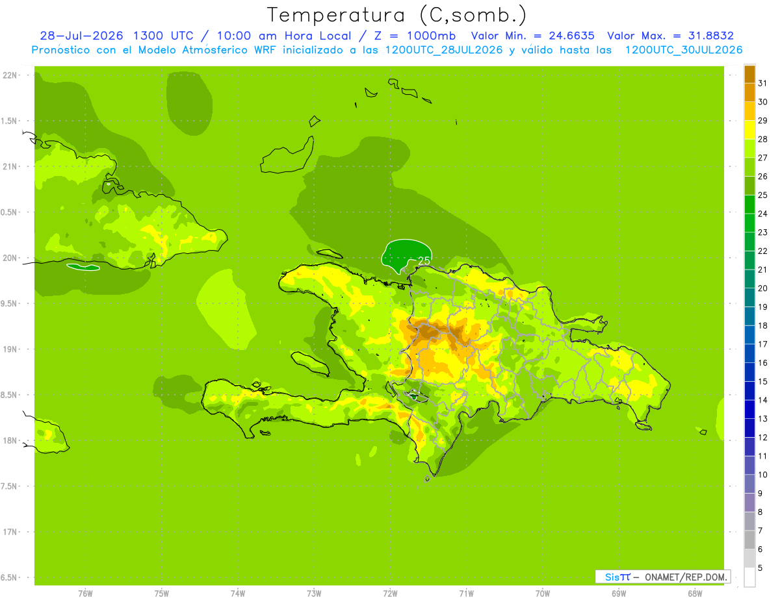Click the legend value "20"
This screenshot has width=780, height=602.
point(762,288)
